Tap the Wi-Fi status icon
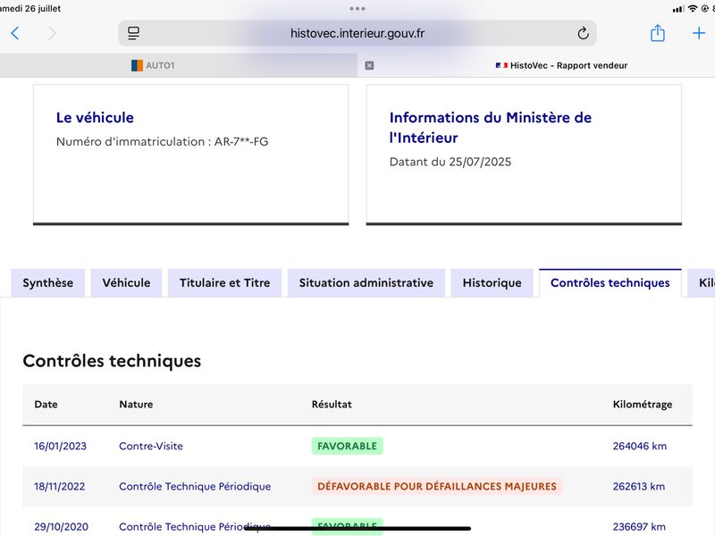 [693, 8]
